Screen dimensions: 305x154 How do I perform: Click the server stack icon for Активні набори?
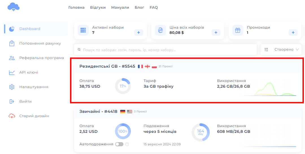[83, 30]
